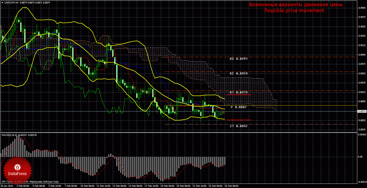This screenshot has width=367, height=188.
Task: Click the 26 Feb 08:00 time label
Action: click(231, 186)
